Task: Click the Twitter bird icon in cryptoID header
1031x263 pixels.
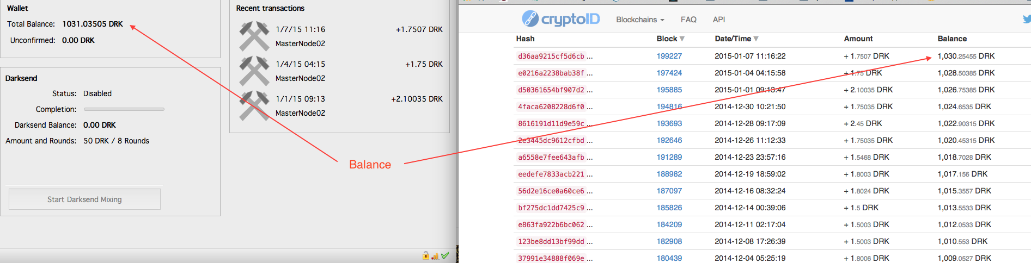Action: [1027, 19]
